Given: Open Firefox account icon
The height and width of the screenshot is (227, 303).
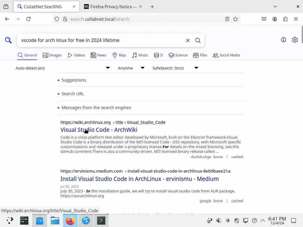Looking at the screenshot, I should click(275, 19).
